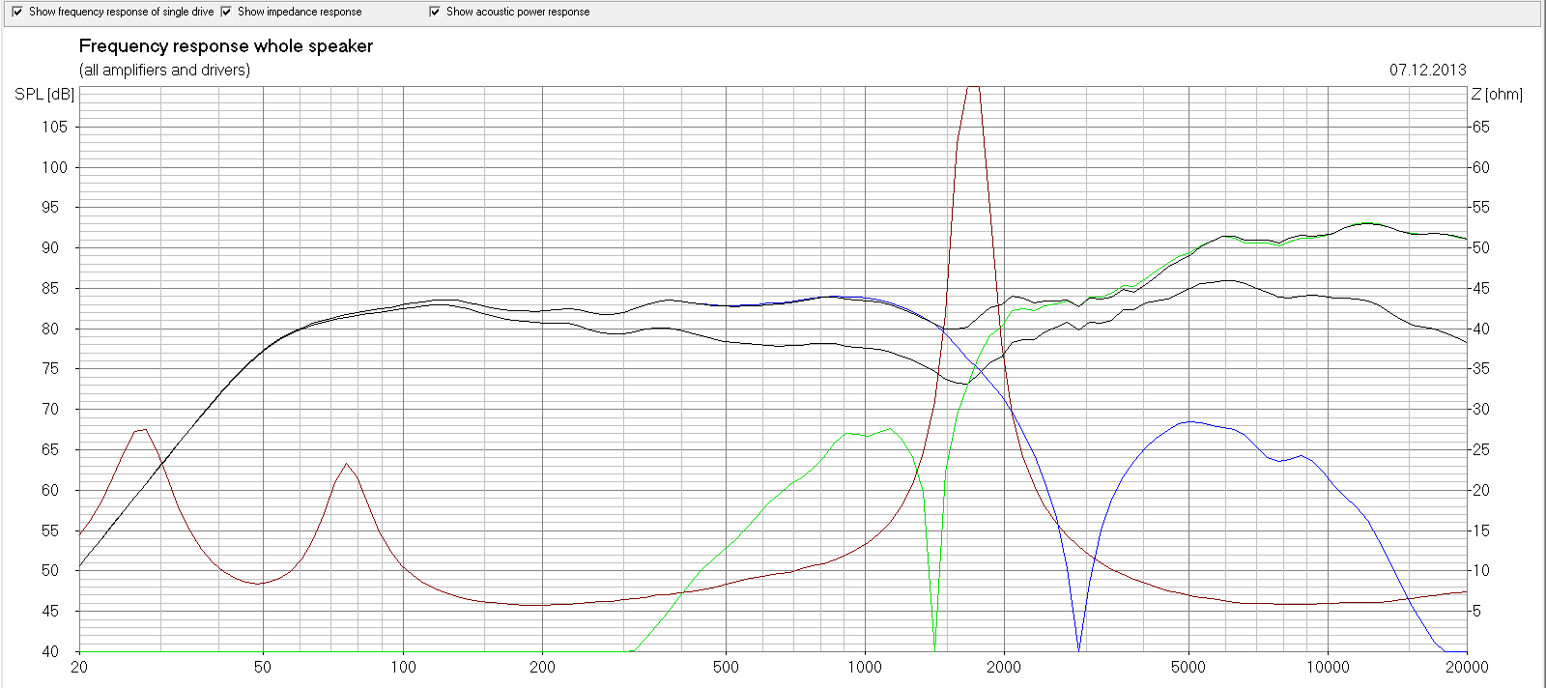Click the date 07.12.2013 on the chart
The height and width of the screenshot is (688, 1546).
point(1427,70)
